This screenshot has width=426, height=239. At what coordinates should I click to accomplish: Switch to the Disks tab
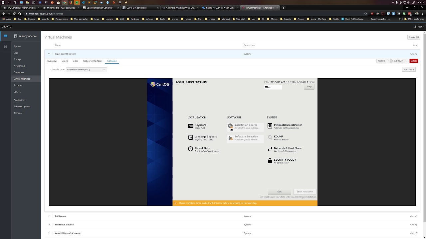(x=76, y=61)
